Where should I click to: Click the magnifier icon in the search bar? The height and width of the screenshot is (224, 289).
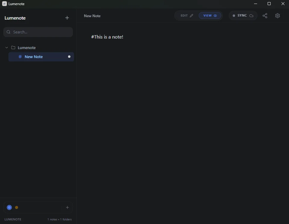point(8,32)
